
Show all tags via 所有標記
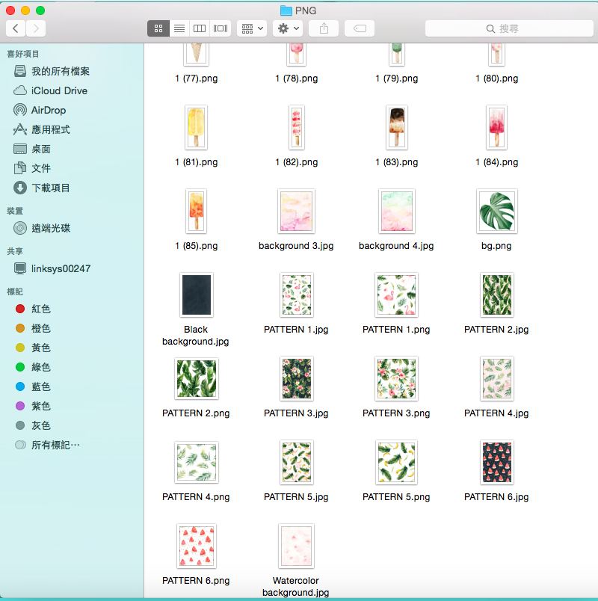point(55,445)
